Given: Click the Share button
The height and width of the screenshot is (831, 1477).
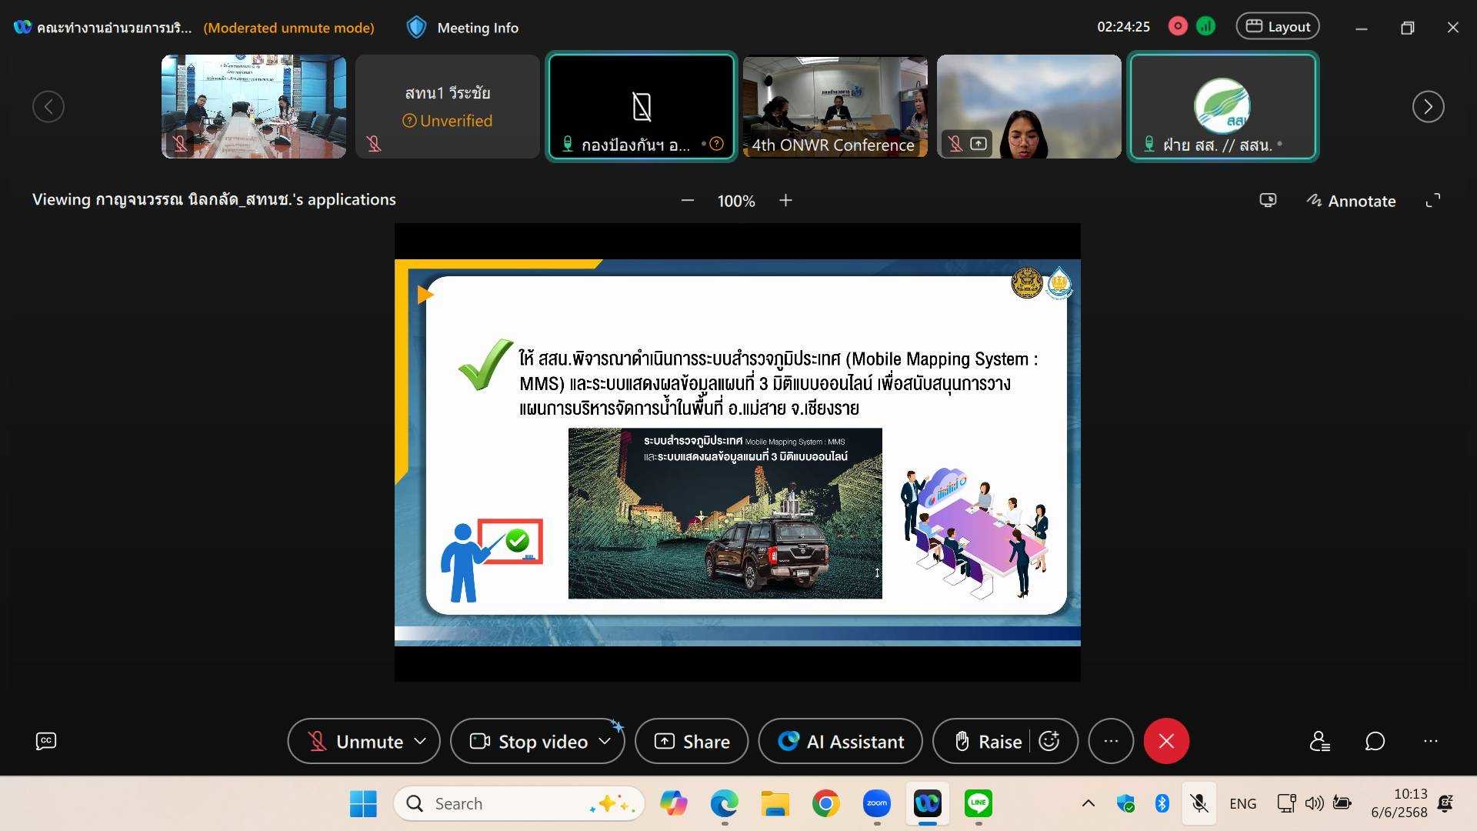Looking at the screenshot, I should click(692, 741).
